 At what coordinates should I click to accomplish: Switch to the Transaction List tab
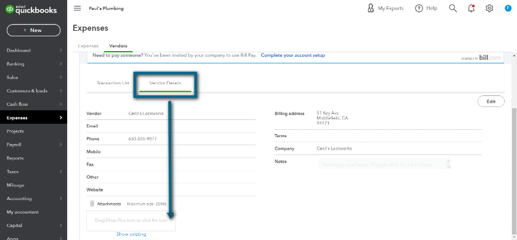tap(113, 83)
